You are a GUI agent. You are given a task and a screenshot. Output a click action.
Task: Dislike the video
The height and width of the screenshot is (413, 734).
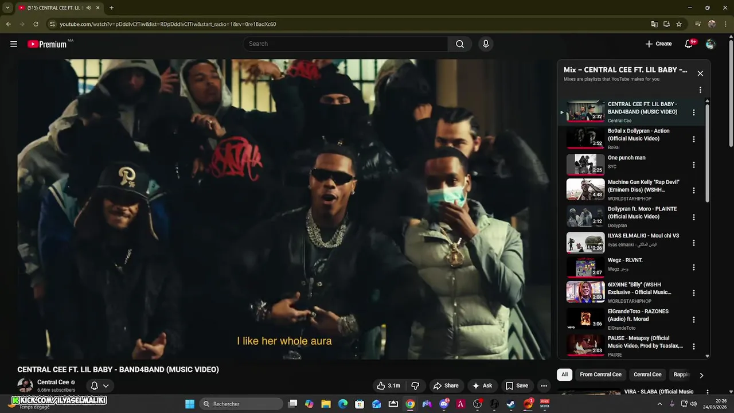coord(416,386)
